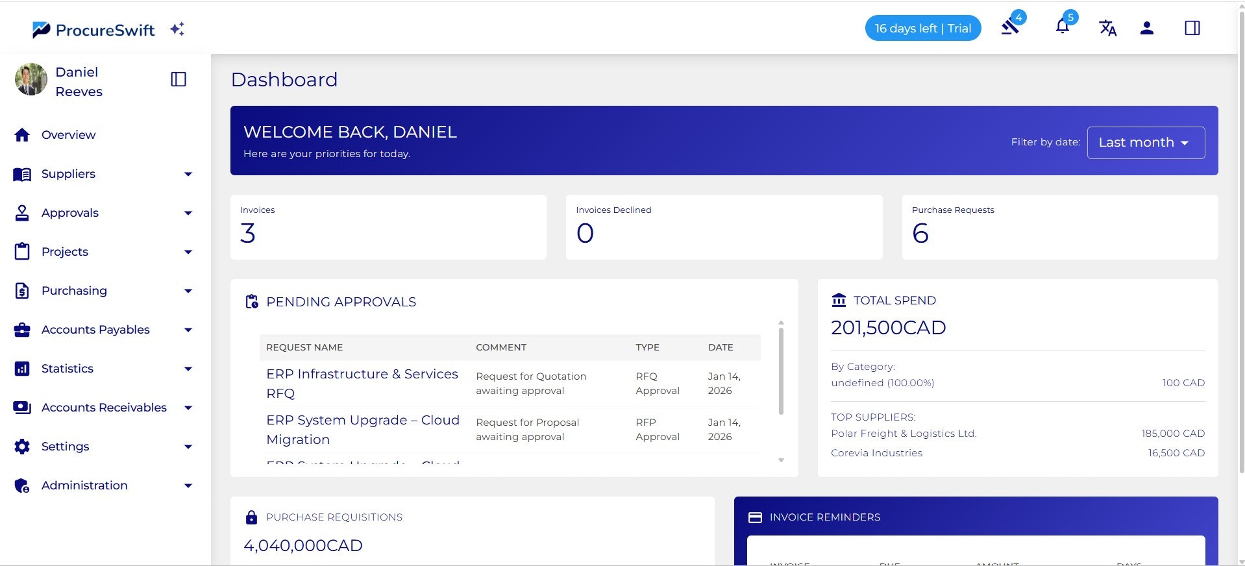Click the Total Spend bank icon
This screenshot has height=566, width=1245.
(839, 300)
